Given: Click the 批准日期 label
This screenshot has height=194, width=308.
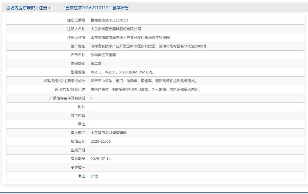Looking at the screenshot, I should 78,141.
